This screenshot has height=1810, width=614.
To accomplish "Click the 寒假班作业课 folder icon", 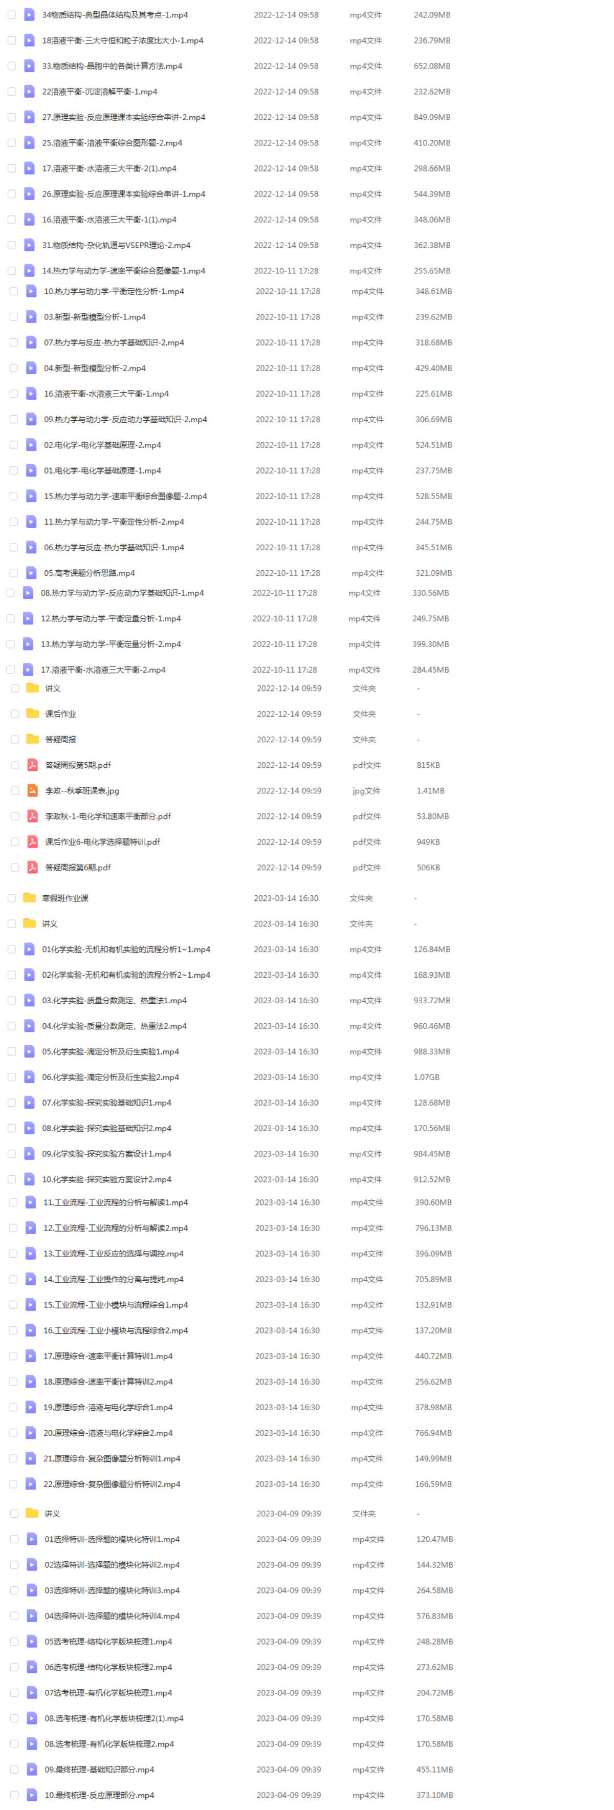I will pos(30,898).
